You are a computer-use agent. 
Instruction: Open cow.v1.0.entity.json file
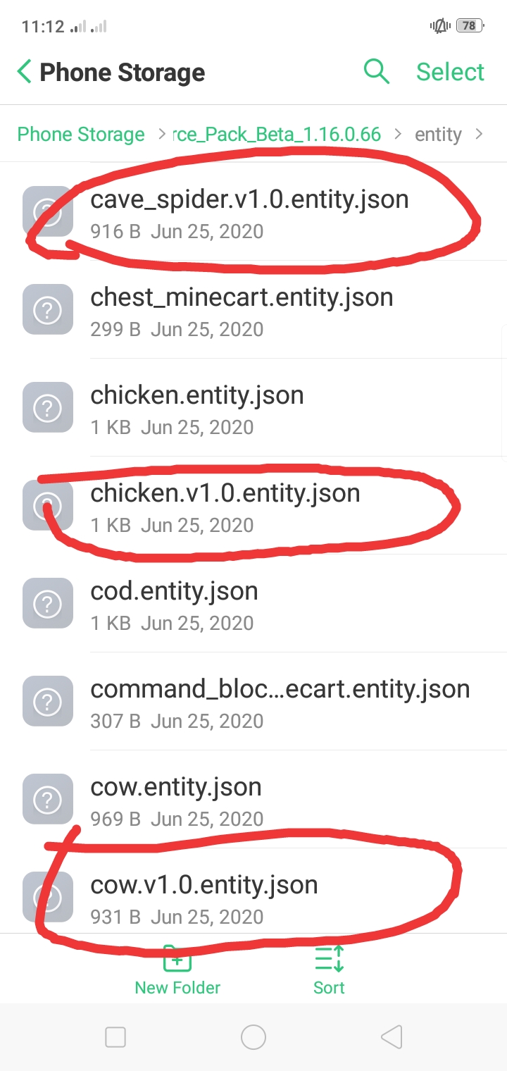pyautogui.click(x=204, y=885)
